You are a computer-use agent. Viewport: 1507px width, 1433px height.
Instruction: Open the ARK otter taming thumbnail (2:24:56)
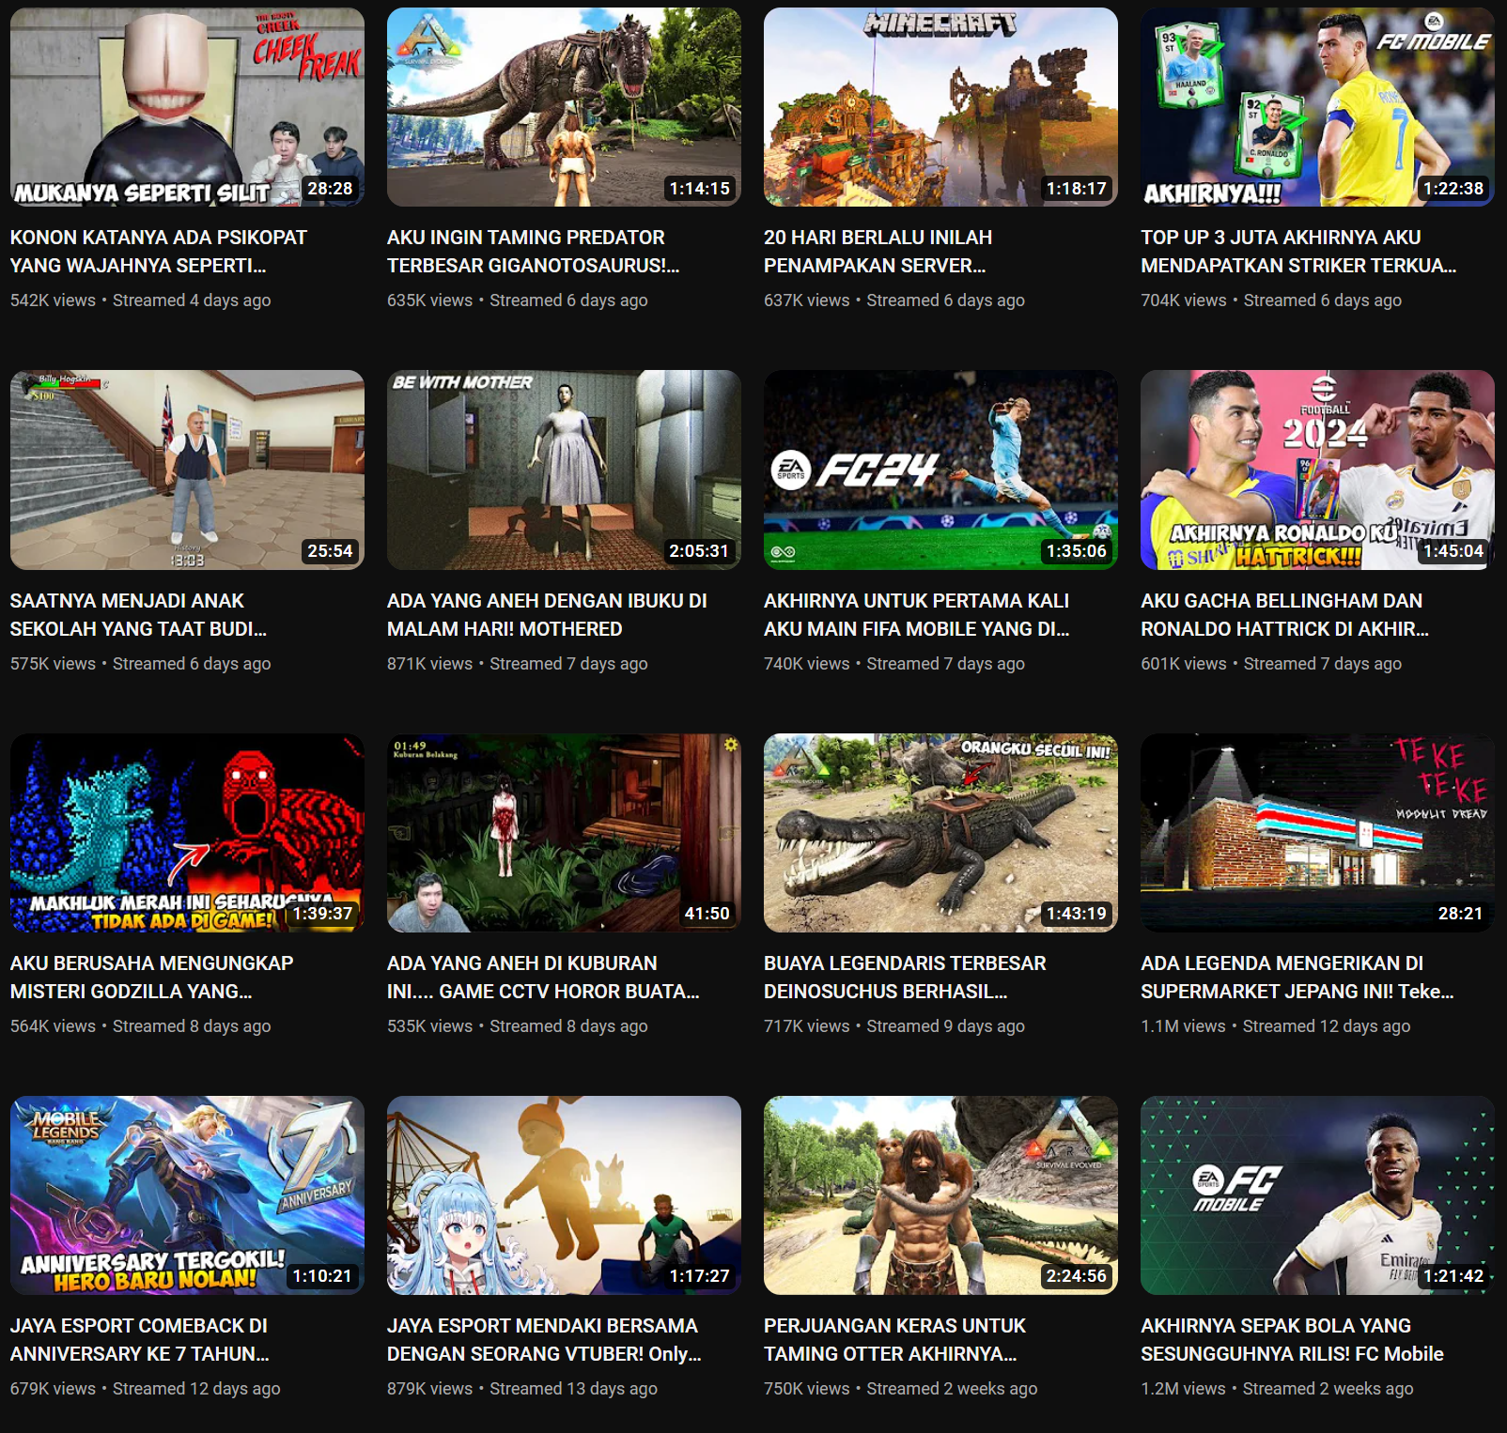click(x=940, y=1195)
